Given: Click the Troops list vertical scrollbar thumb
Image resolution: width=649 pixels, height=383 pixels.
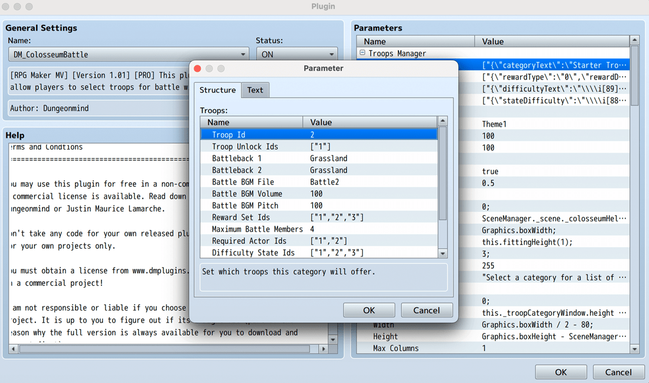Looking at the screenshot, I should point(442,173).
